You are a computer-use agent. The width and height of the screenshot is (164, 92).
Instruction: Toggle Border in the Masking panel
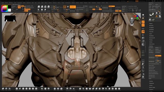tap(158, 56)
